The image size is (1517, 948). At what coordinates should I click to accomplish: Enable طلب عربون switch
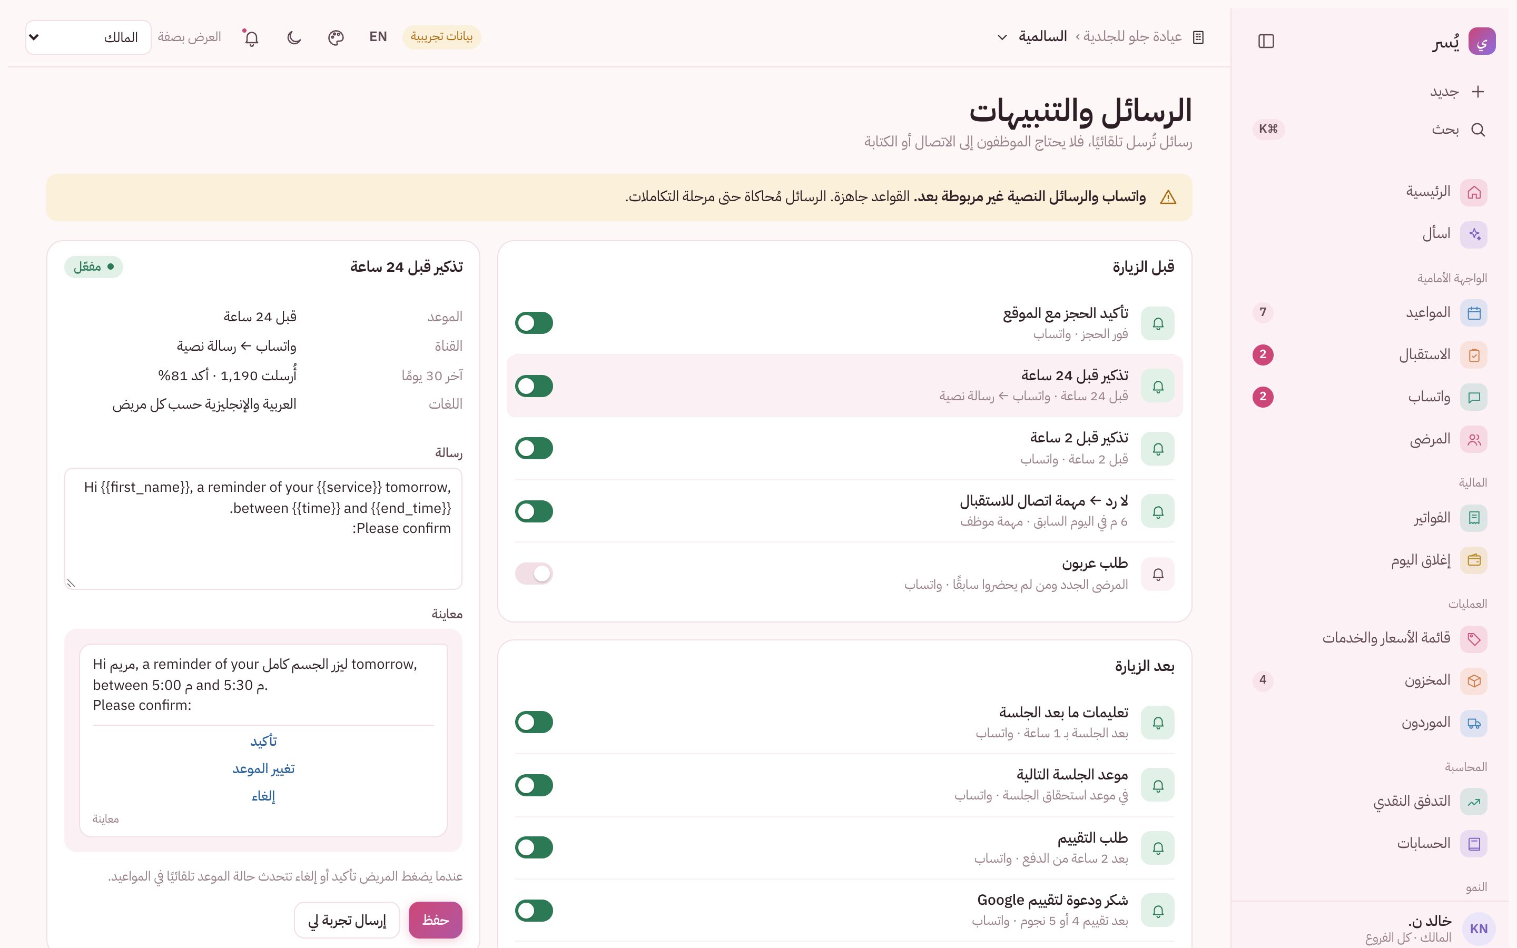click(534, 573)
